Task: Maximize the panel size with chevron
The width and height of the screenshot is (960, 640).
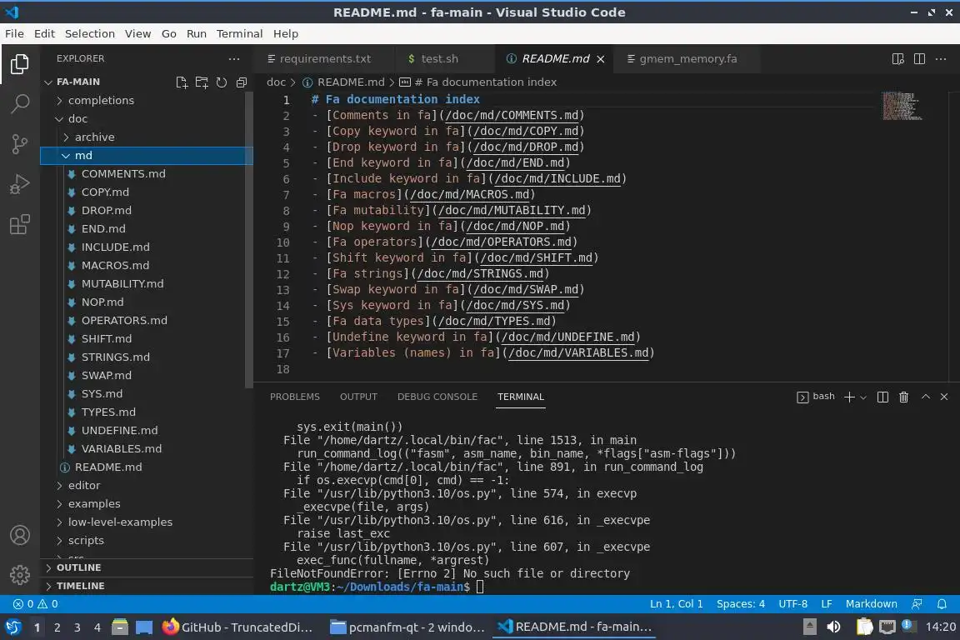Action: pyautogui.click(x=926, y=397)
